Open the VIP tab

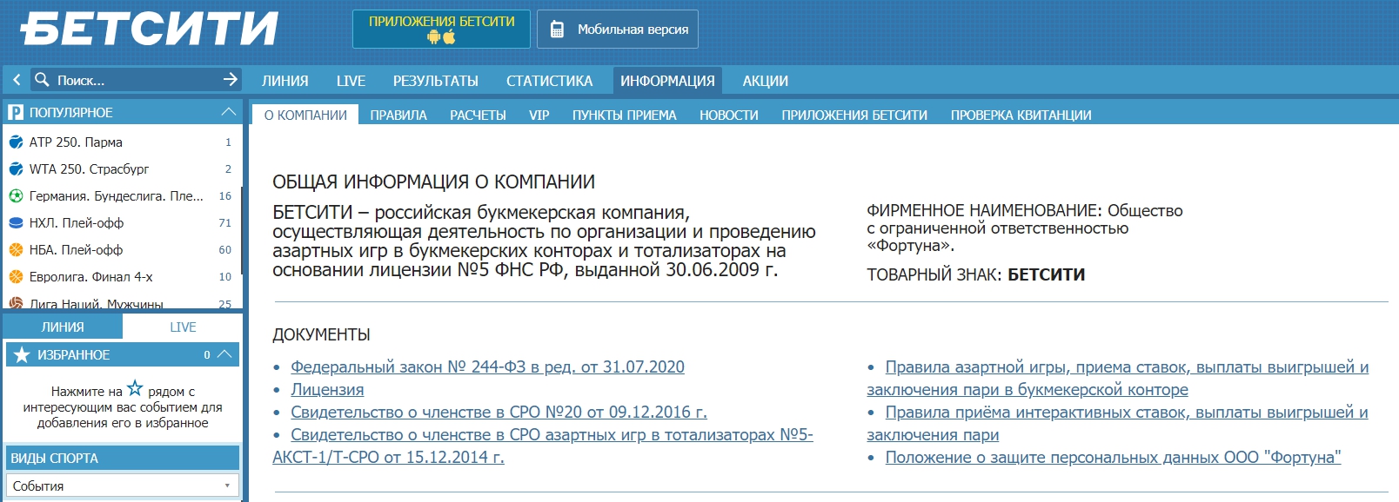click(539, 115)
